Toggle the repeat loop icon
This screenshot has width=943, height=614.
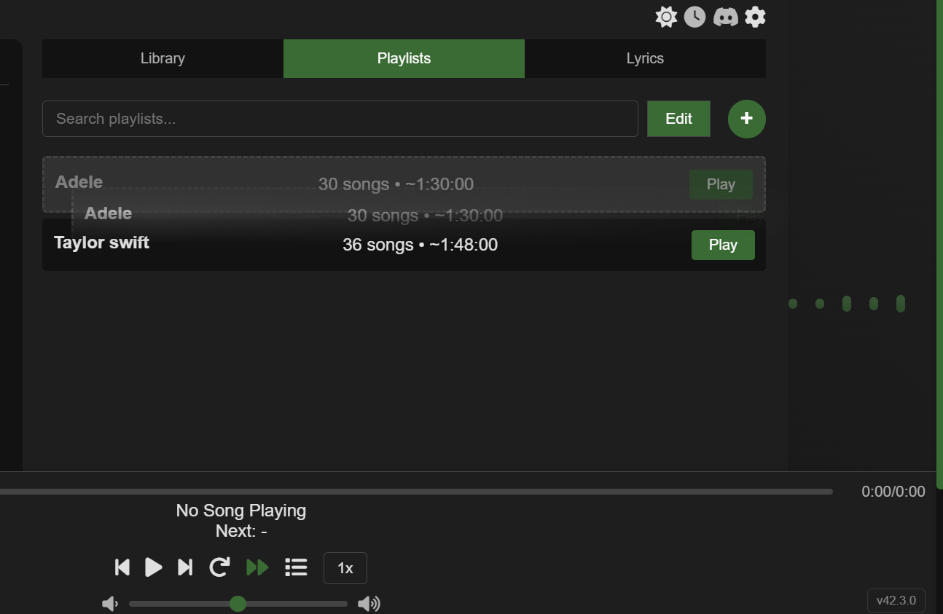pyautogui.click(x=219, y=567)
